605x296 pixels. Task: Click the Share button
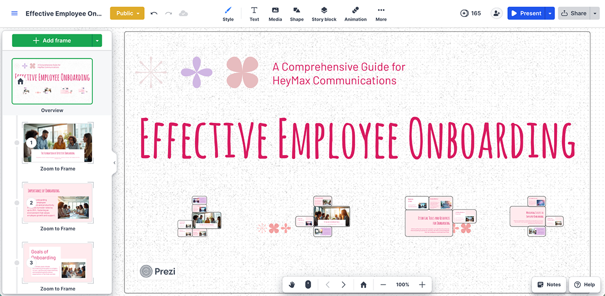coord(575,13)
